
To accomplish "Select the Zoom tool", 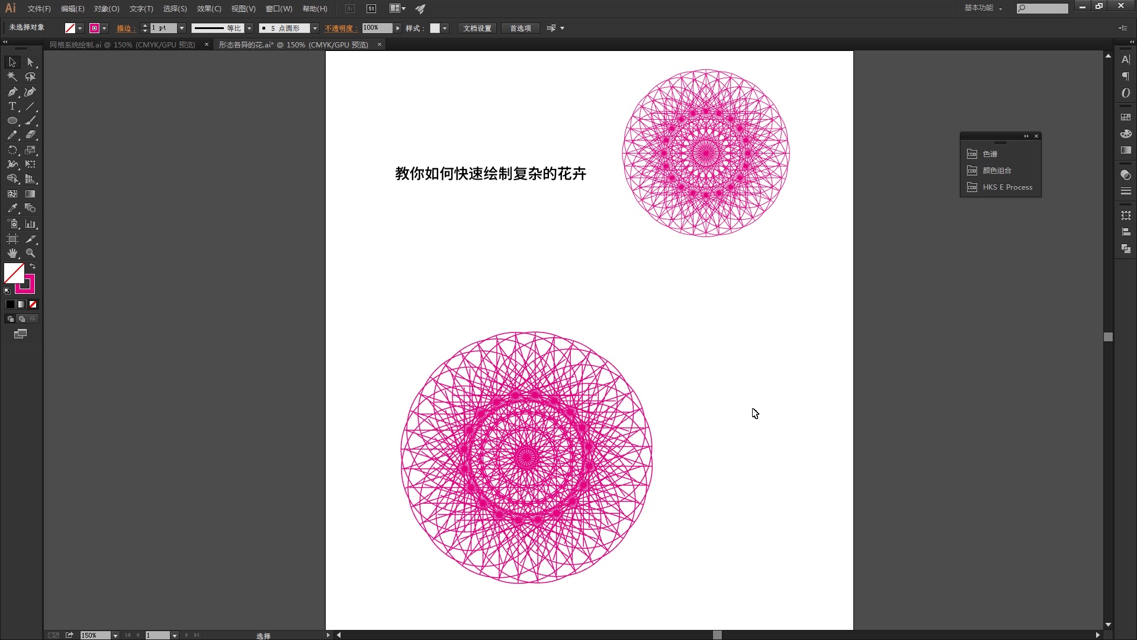I will click(30, 253).
